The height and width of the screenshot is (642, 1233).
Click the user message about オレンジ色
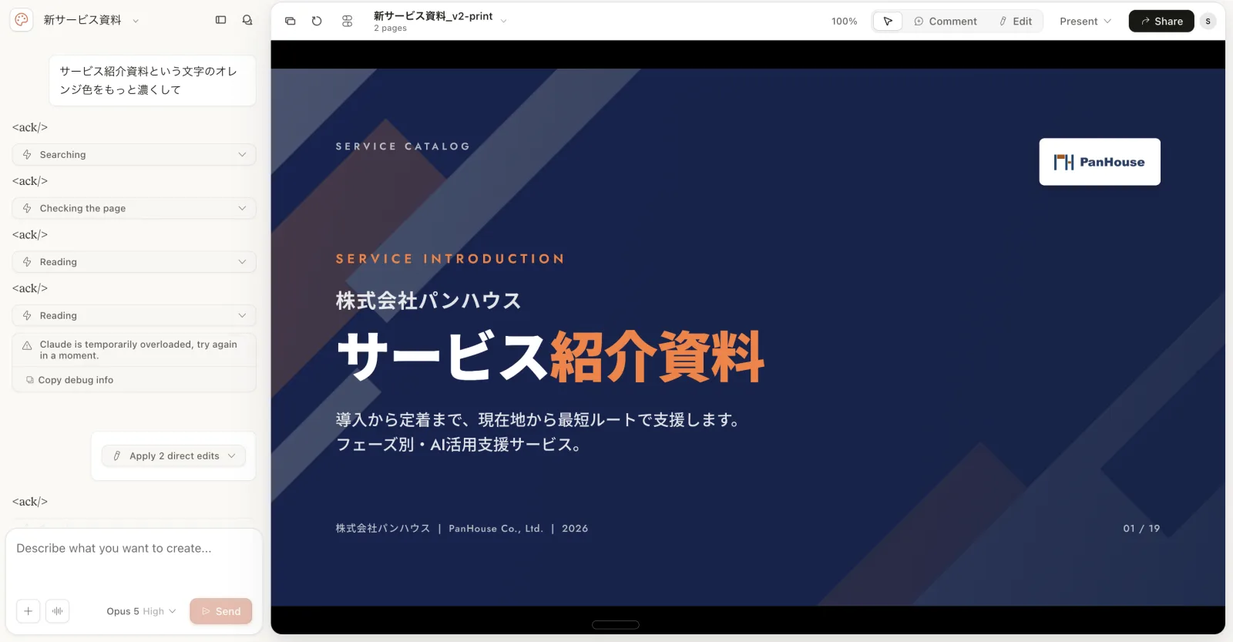pyautogui.click(x=153, y=80)
